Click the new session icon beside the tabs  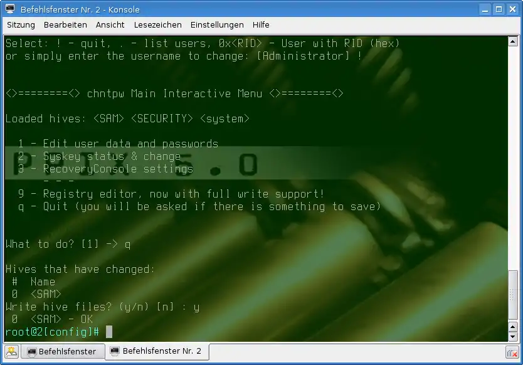tap(12, 352)
